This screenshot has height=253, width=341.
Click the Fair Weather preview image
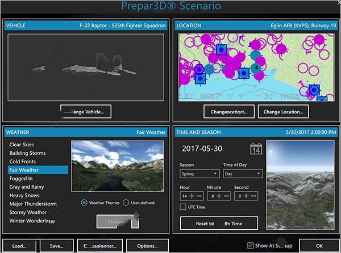coord(118,166)
